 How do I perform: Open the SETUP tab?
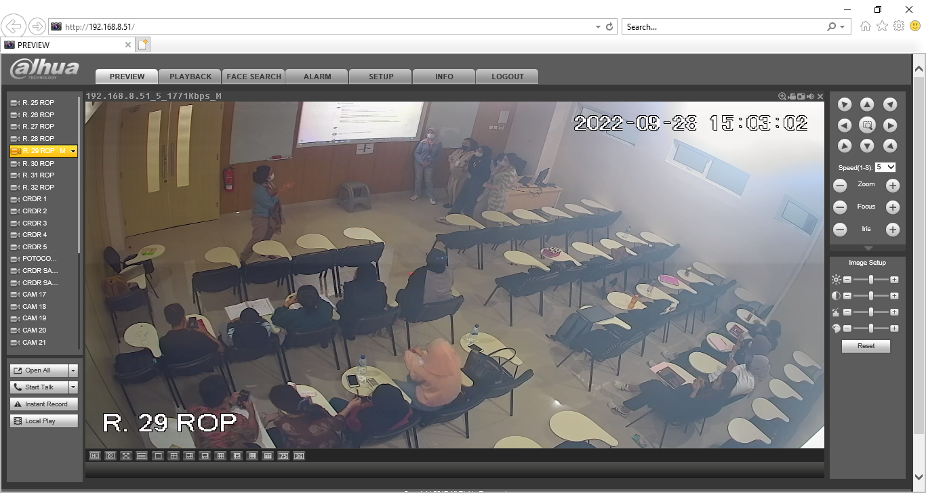(381, 77)
